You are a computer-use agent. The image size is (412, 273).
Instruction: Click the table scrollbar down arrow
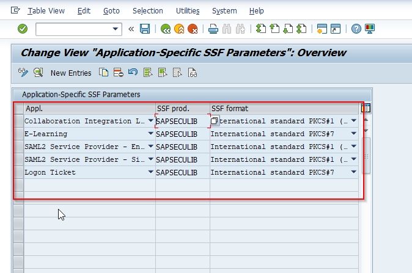point(366,131)
